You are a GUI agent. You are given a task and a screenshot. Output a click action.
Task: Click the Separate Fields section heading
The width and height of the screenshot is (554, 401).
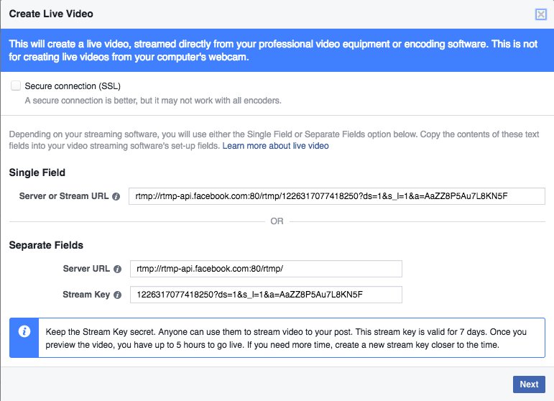tap(46, 245)
